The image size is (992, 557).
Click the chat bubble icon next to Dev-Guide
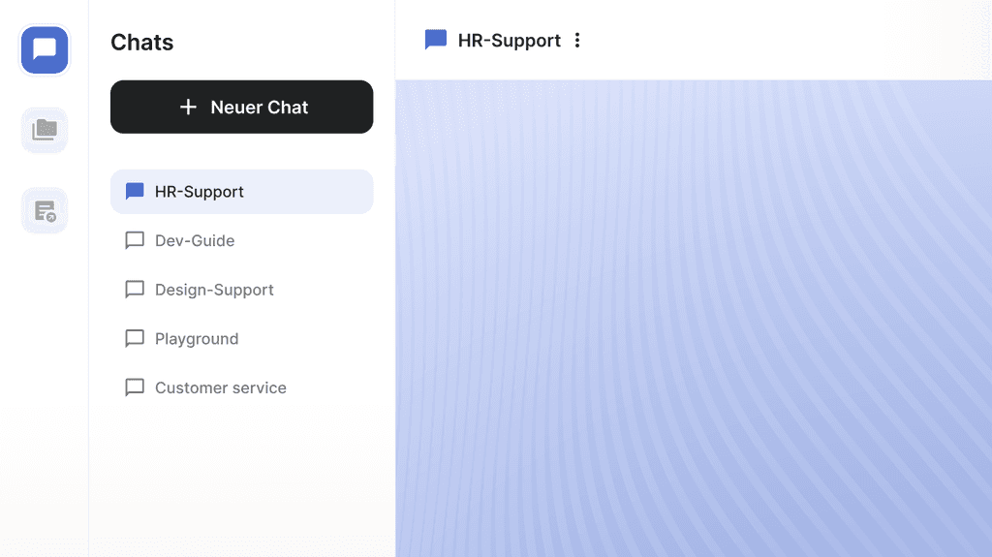click(x=135, y=240)
